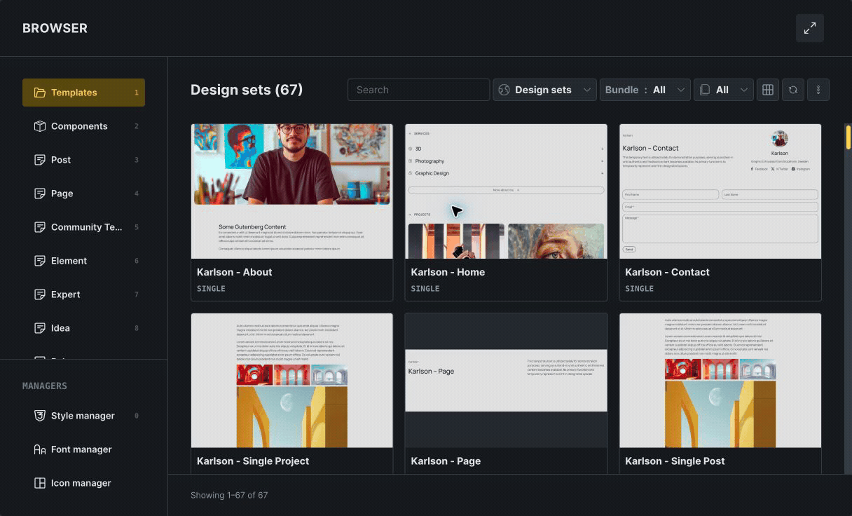852x516 pixels.
Task: Click the Expert item icon
Action: 40,294
